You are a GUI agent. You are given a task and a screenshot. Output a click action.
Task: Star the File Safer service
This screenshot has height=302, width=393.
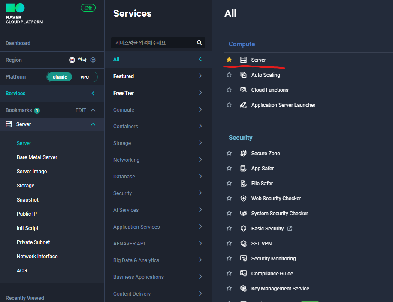pos(229,183)
